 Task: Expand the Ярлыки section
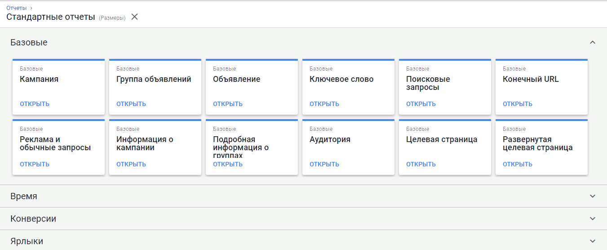pyautogui.click(x=592, y=241)
